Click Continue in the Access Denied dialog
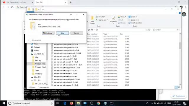Viewport: 189px width, 106px height. [48, 33]
